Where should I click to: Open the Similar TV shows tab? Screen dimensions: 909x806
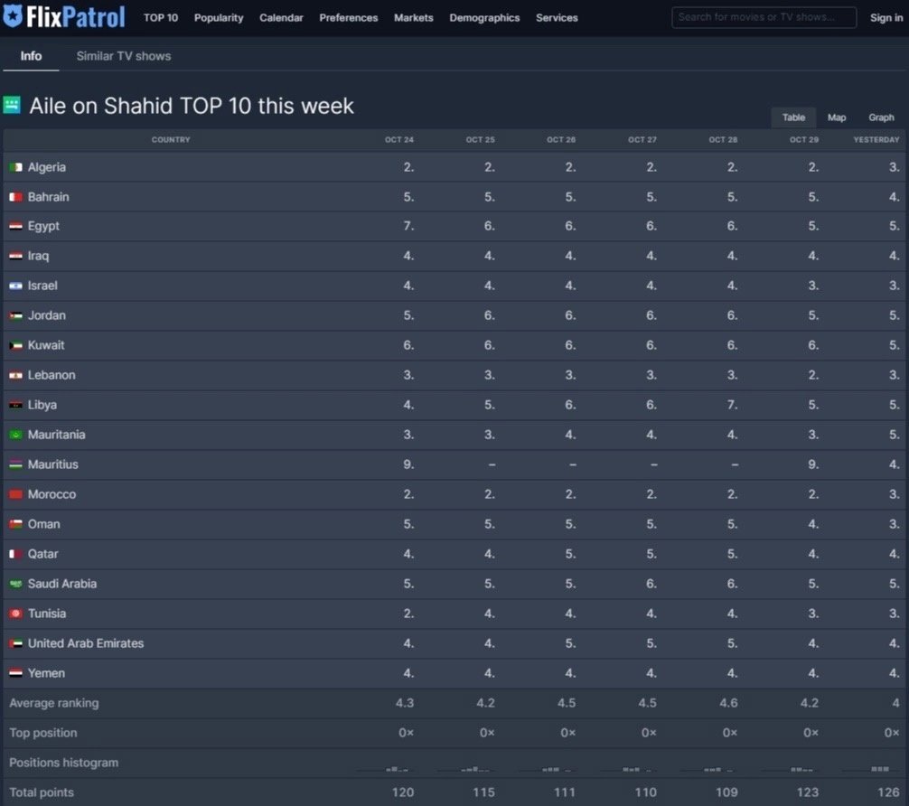tap(123, 56)
